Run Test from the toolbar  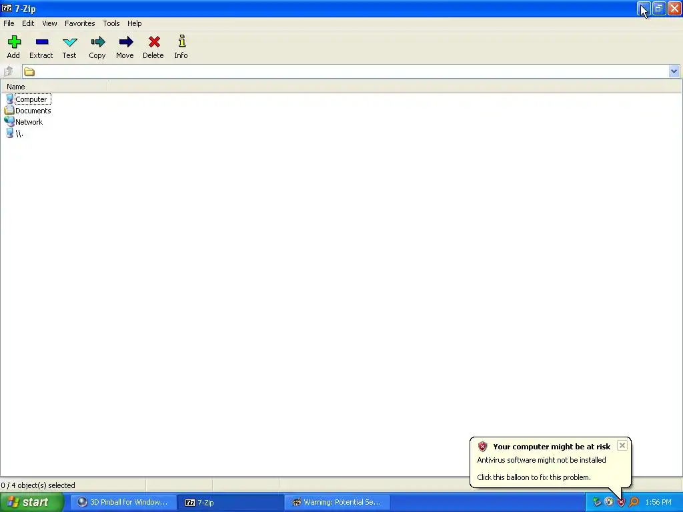click(x=69, y=42)
